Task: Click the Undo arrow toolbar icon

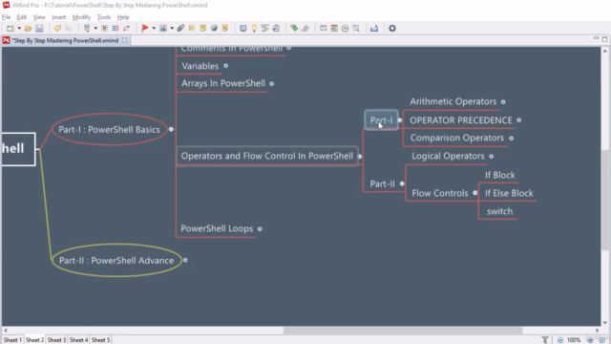Action: (x=57, y=28)
